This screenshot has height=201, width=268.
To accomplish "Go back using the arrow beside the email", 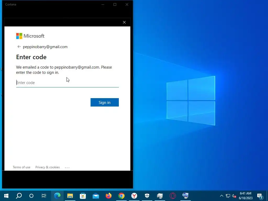I will click(x=19, y=47).
